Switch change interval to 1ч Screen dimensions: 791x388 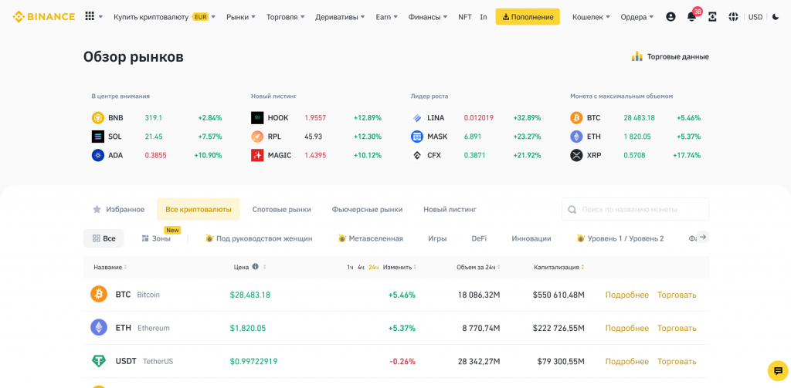tap(350, 267)
